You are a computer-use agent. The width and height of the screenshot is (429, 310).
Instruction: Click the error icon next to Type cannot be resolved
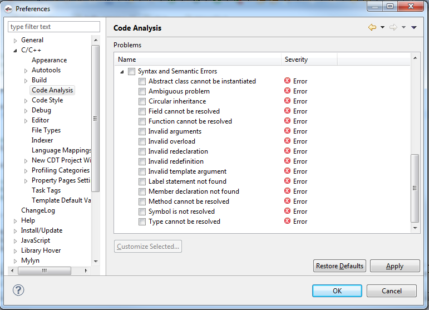287,221
